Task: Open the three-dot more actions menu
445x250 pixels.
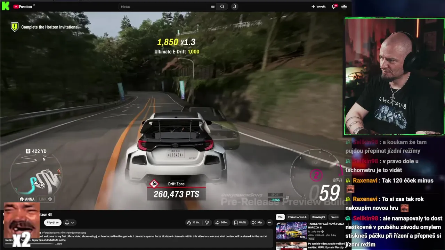Action: tap(269, 223)
